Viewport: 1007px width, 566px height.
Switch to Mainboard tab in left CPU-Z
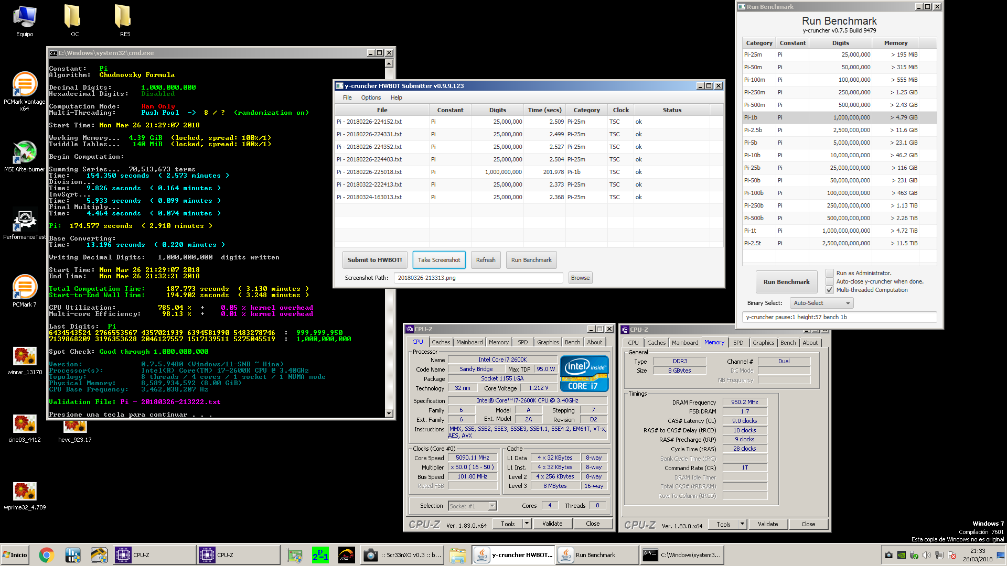tap(469, 342)
